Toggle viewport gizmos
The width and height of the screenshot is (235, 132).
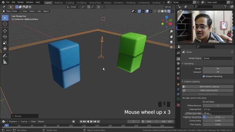point(139,11)
